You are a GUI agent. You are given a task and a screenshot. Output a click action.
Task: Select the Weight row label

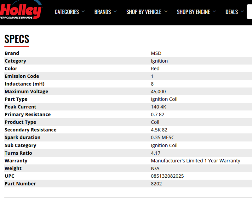13,168
